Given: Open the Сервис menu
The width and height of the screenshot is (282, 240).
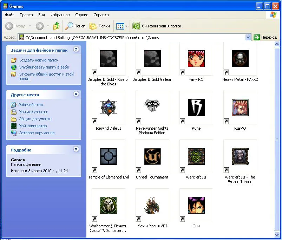Looking at the screenshot, I should point(81,15).
